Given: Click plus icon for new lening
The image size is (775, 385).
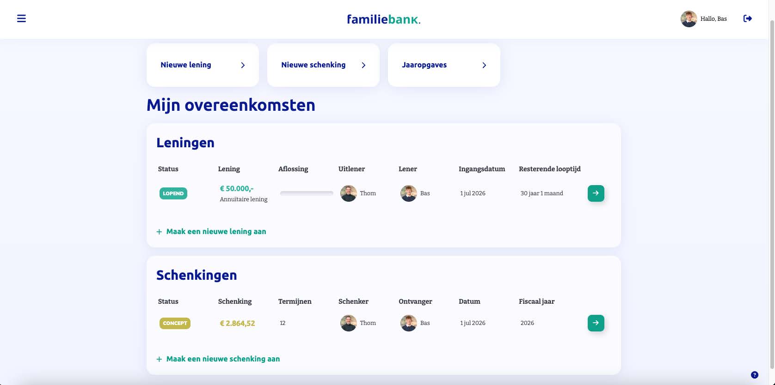Looking at the screenshot, I should (x=159, y=232).
